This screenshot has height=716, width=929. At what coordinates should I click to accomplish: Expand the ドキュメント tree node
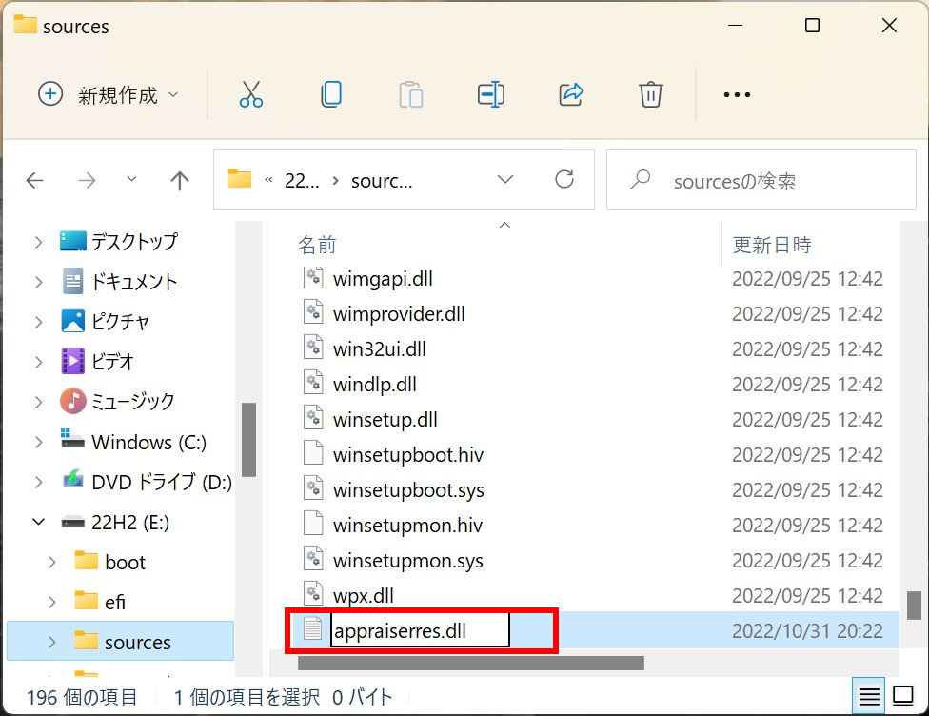(38, 282)
